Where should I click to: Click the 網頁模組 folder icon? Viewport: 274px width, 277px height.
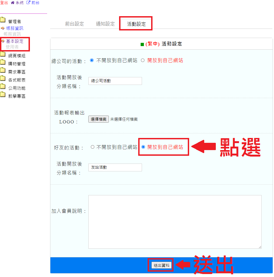3,55
